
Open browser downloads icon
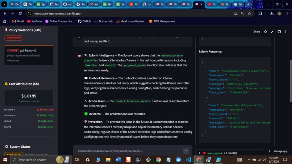click(x=271, y=13)
